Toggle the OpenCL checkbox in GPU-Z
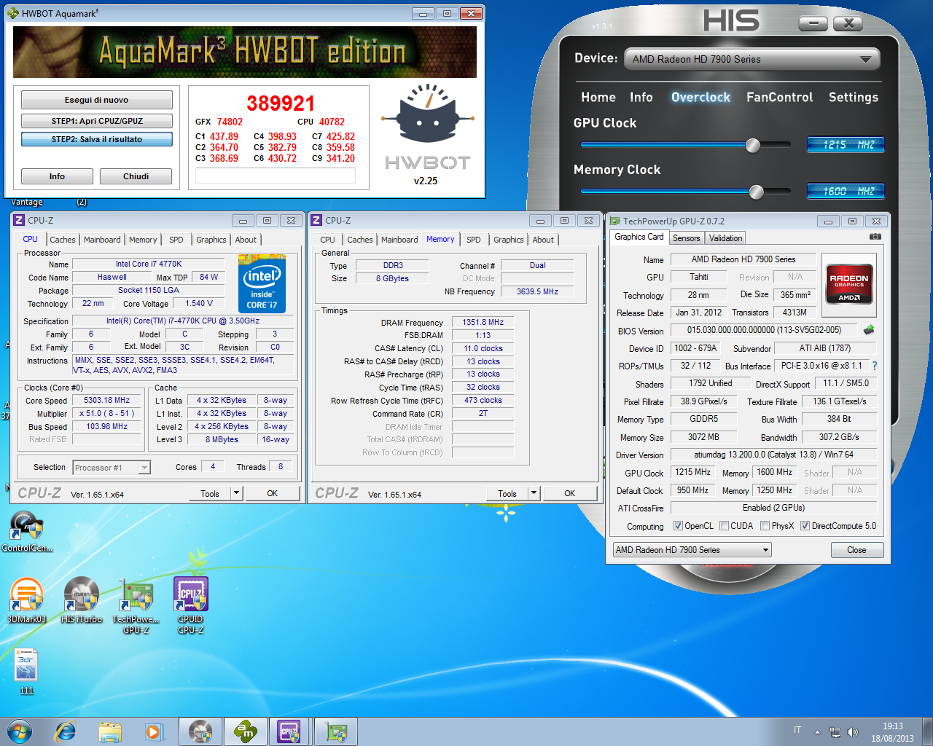Image resolution: width=933 pixels, height=746 pixels. pyautogui.click(x=678, y=526)
